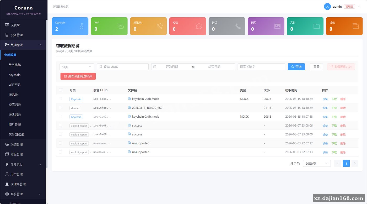Click the 重置 reset button
Viewport: 367px width, 204px height.
[x=316, y=67]
